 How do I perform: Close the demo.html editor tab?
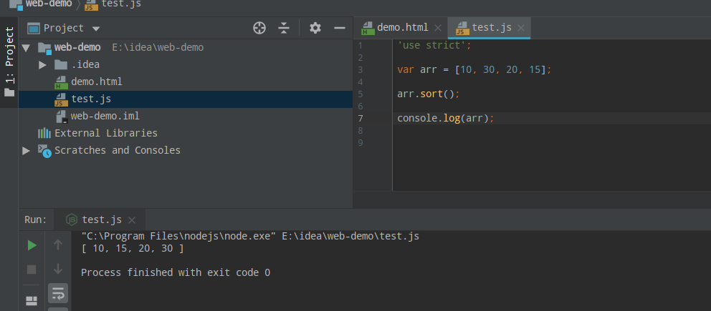pyautogui.click(x=438, y=28)
